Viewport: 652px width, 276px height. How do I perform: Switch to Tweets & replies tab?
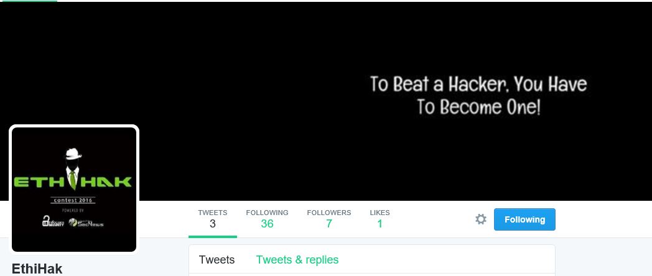pos(297,260)
